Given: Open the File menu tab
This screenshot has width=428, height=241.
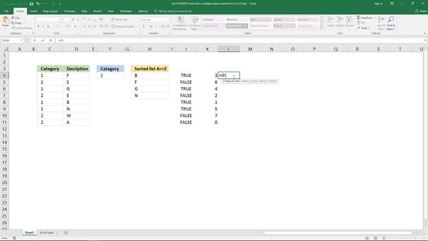Looking at the screenshot, I should (7, 11).
